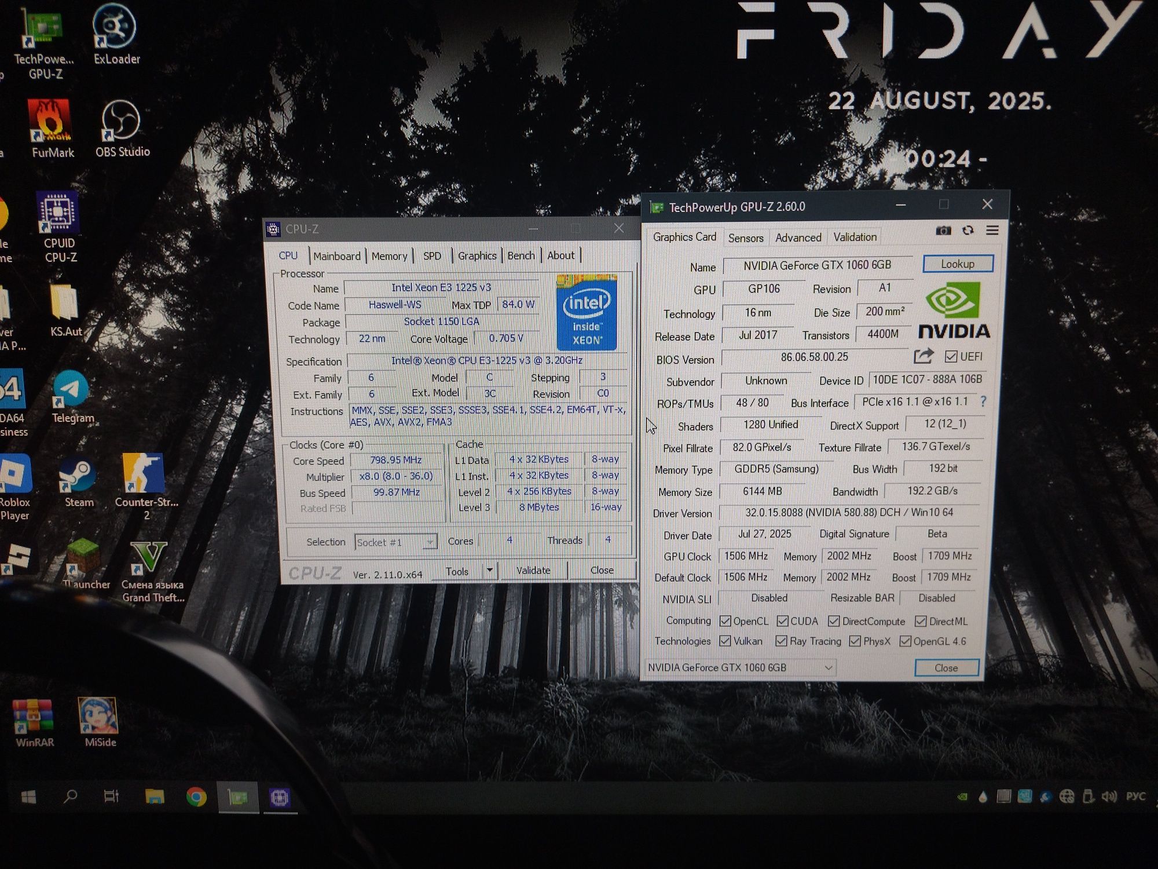The width and height of the screenshot is (1158, 869).
Task: Open the CPUID CPU-Z desktop shortcut
Action: coord(59,228)
